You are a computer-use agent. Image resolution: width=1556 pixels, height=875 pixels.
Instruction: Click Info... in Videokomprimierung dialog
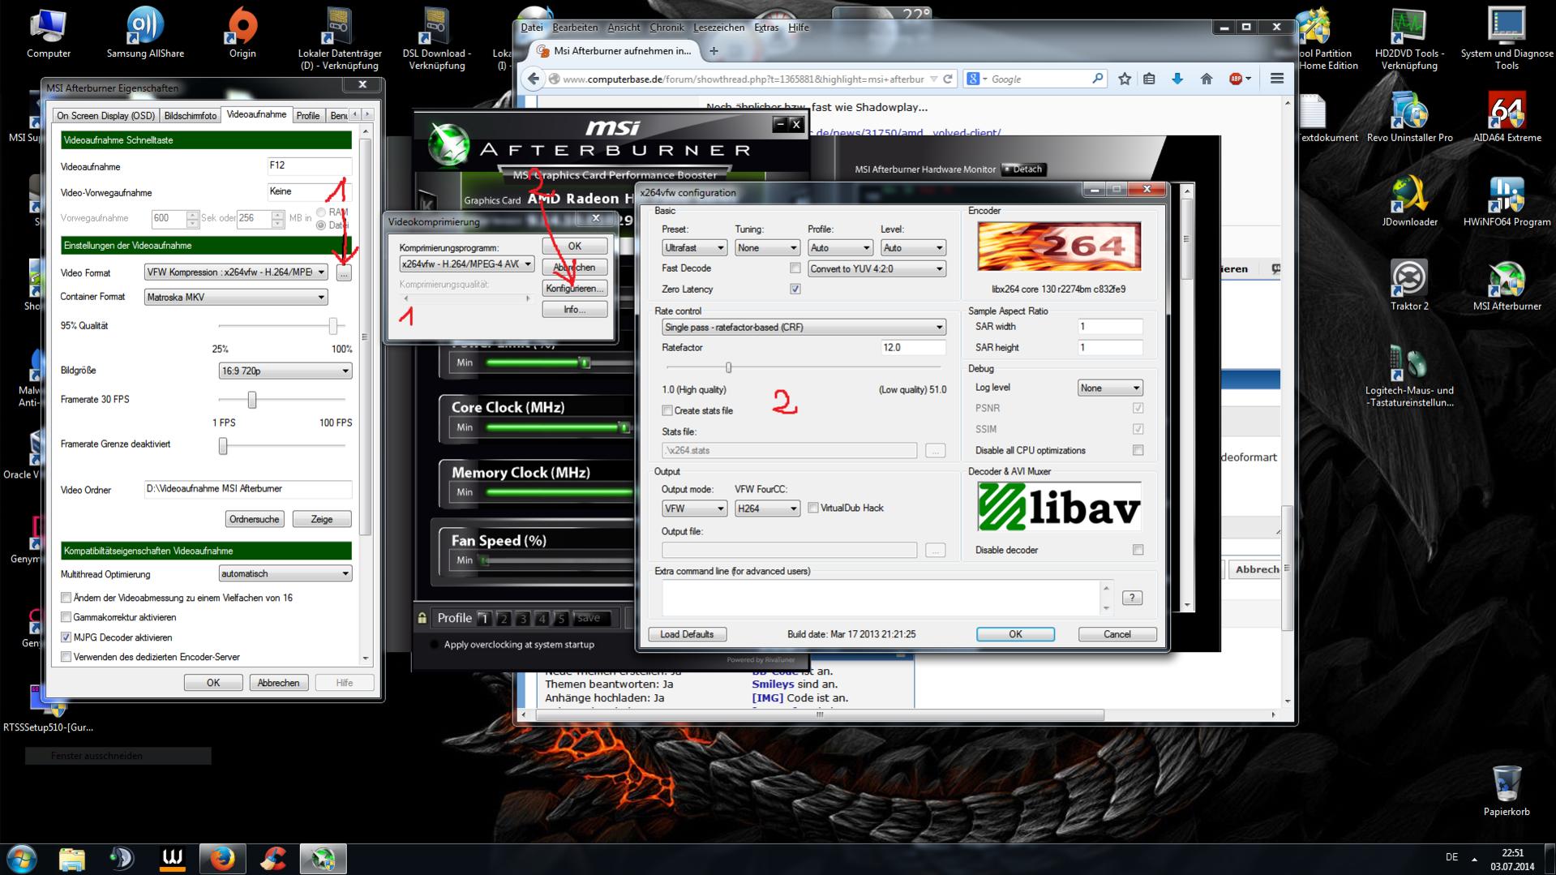pos(574,309)
